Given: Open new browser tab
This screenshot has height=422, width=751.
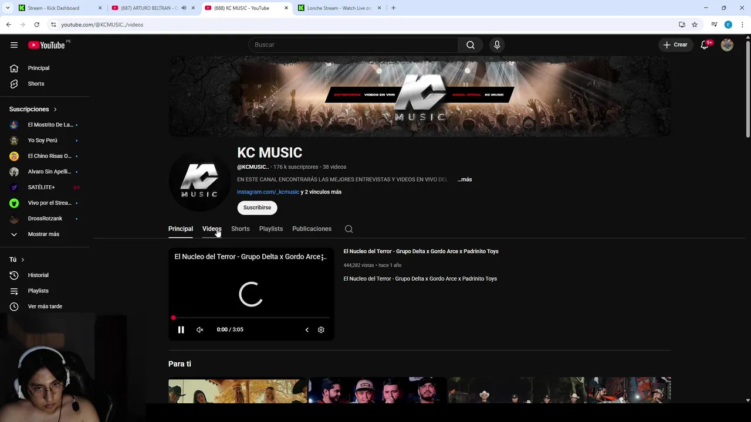Looking at the screenshot, I should [x=393, y=8].
